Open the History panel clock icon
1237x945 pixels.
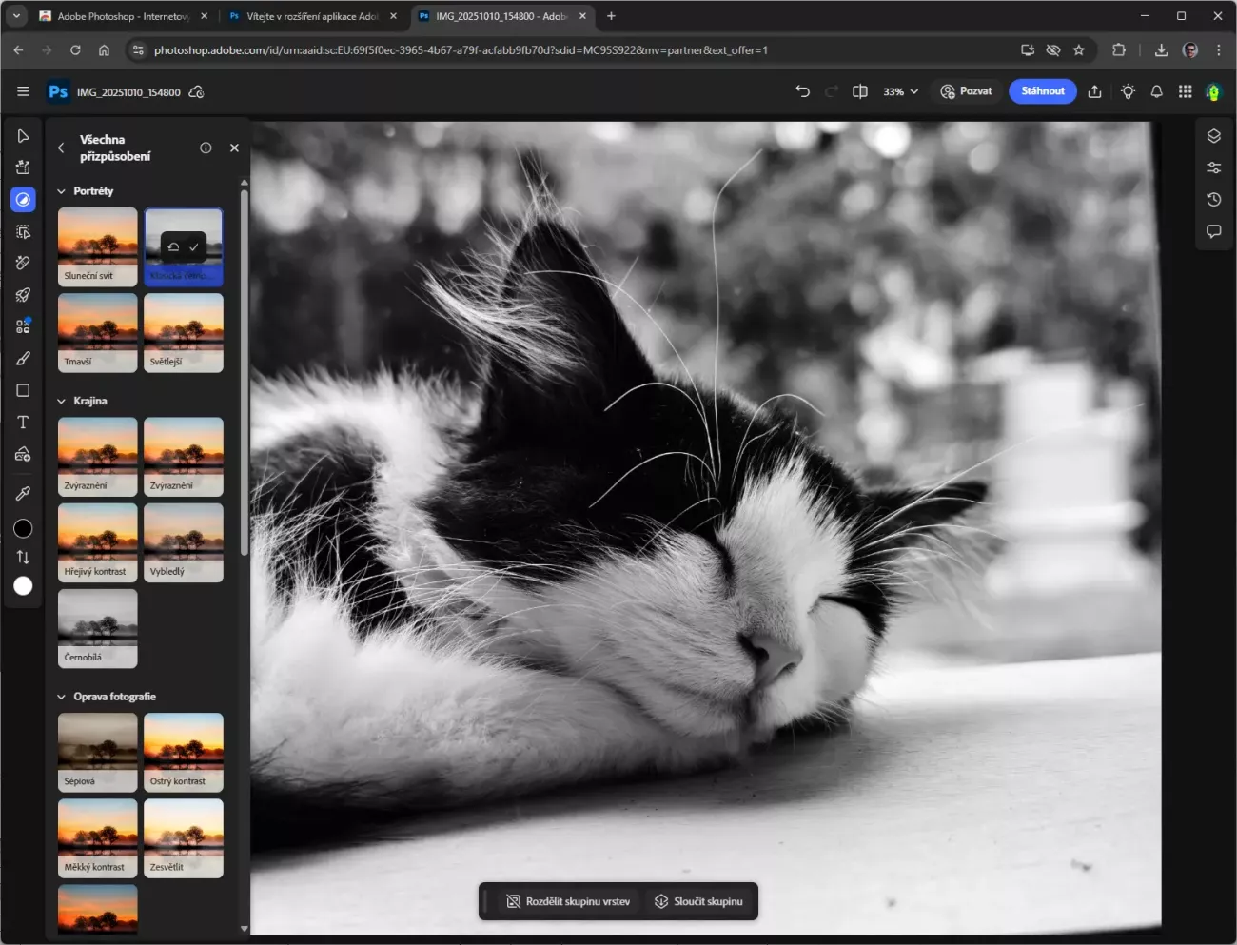1213,200
